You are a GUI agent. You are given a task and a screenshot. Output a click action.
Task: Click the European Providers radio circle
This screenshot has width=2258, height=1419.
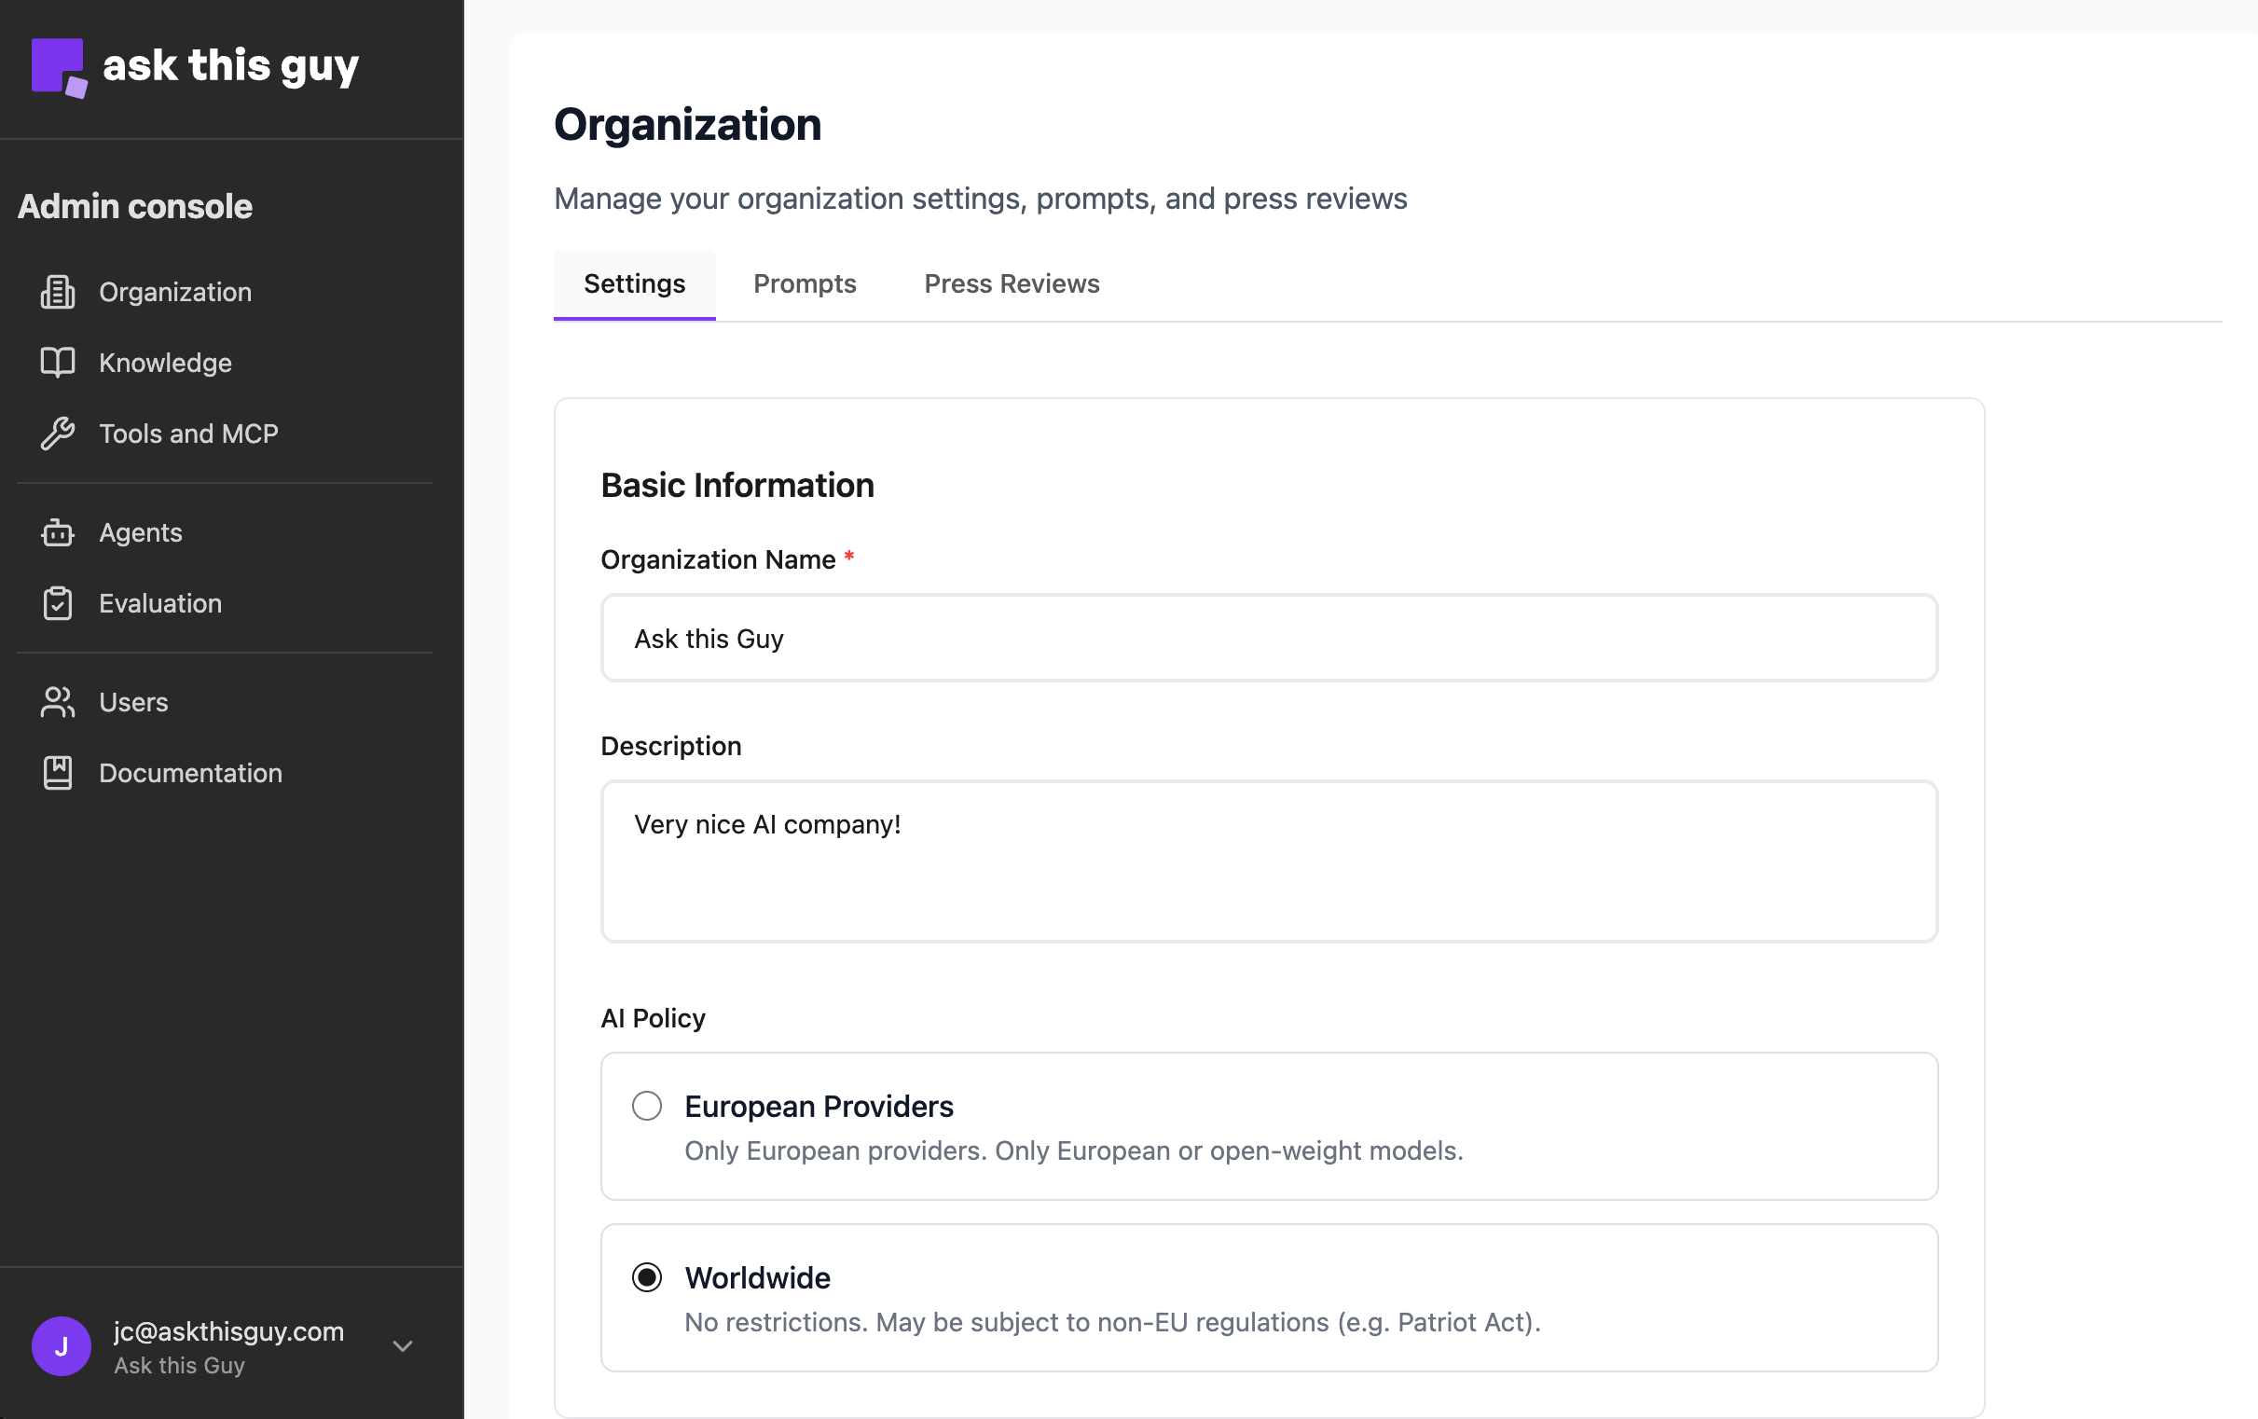pyautogui.click(x=646, y=1106)
